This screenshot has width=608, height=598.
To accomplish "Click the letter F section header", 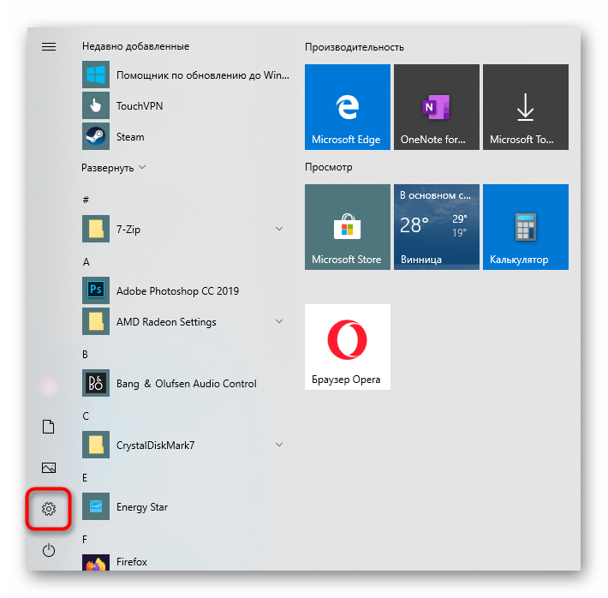I will pyautogui.click(x=85, y=540).
